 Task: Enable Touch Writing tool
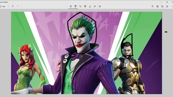coord(71,6)
